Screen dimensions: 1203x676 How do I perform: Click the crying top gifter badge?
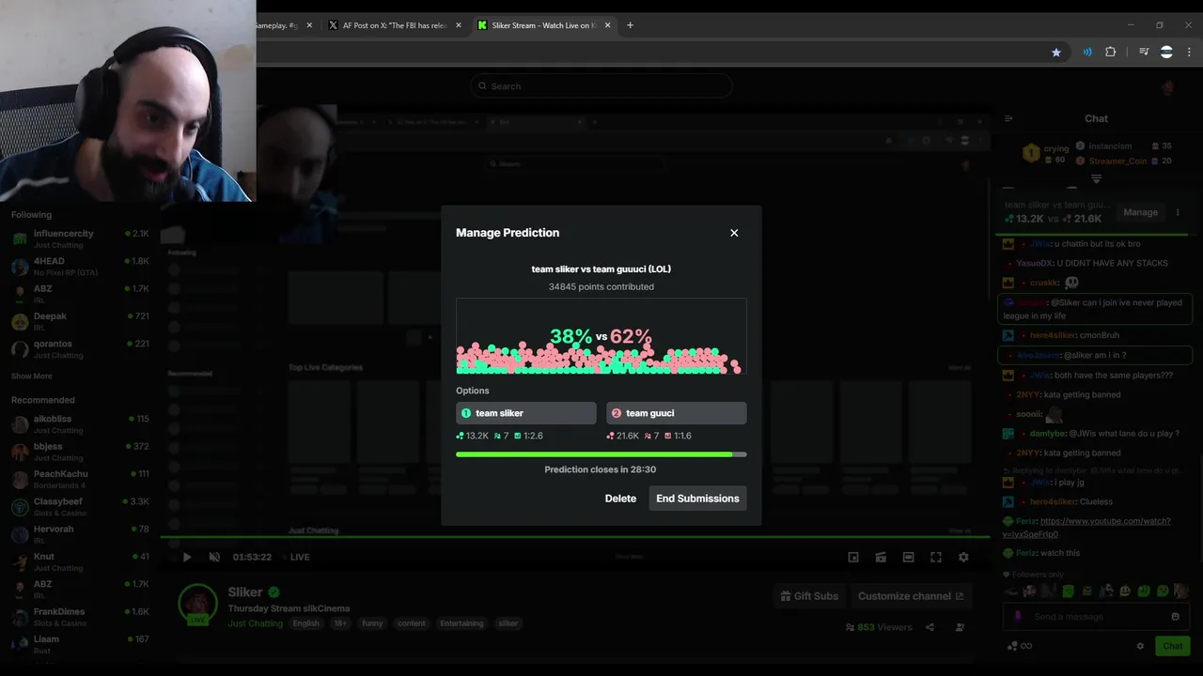coord(1031,152)
